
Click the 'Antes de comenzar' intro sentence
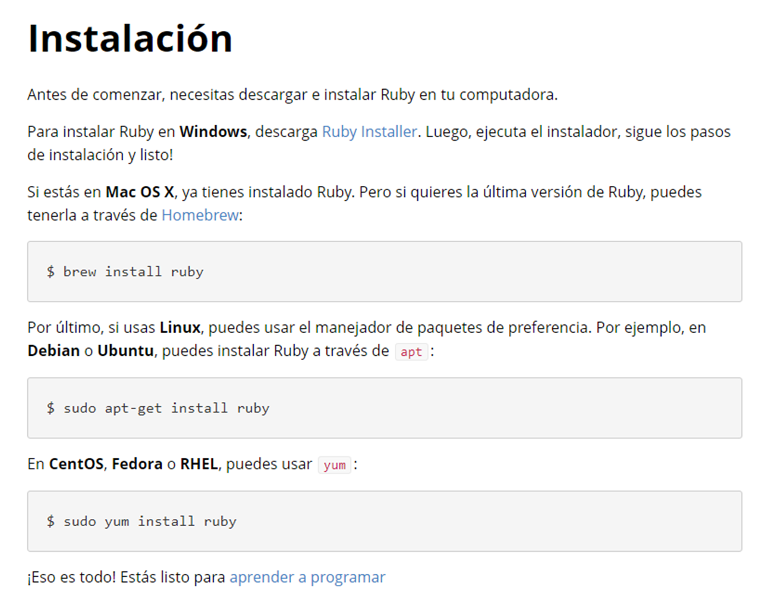[292, 95]
